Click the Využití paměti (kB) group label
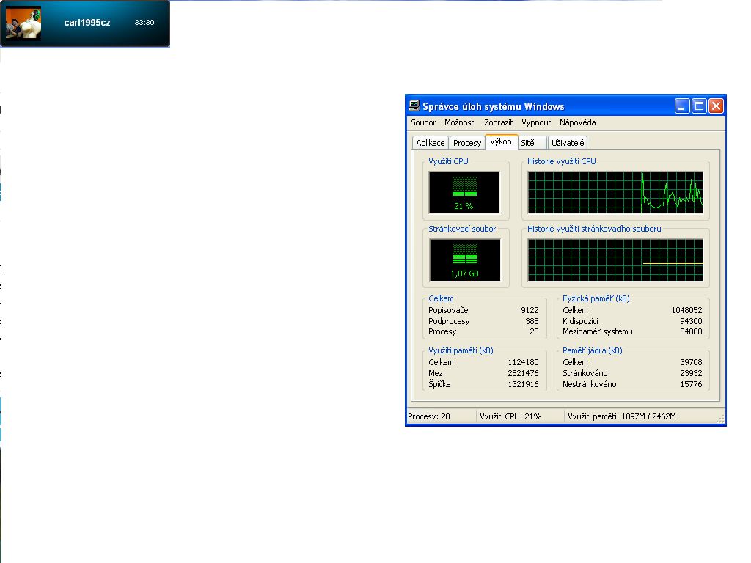This screenshot has height=563, width=751. [x=461, y=350]
